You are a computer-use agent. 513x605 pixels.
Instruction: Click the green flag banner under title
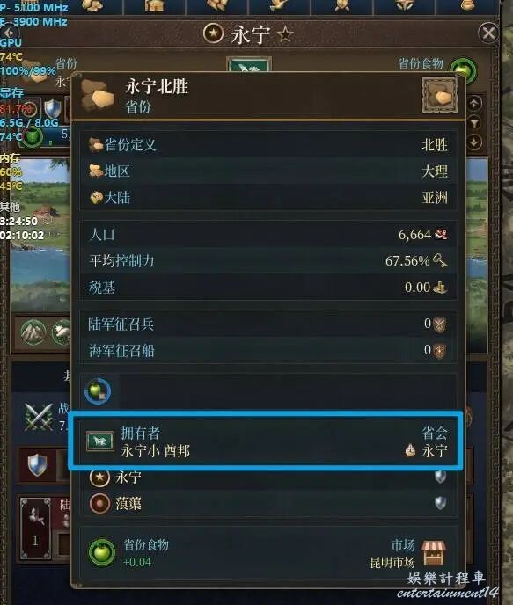point(249,65)
